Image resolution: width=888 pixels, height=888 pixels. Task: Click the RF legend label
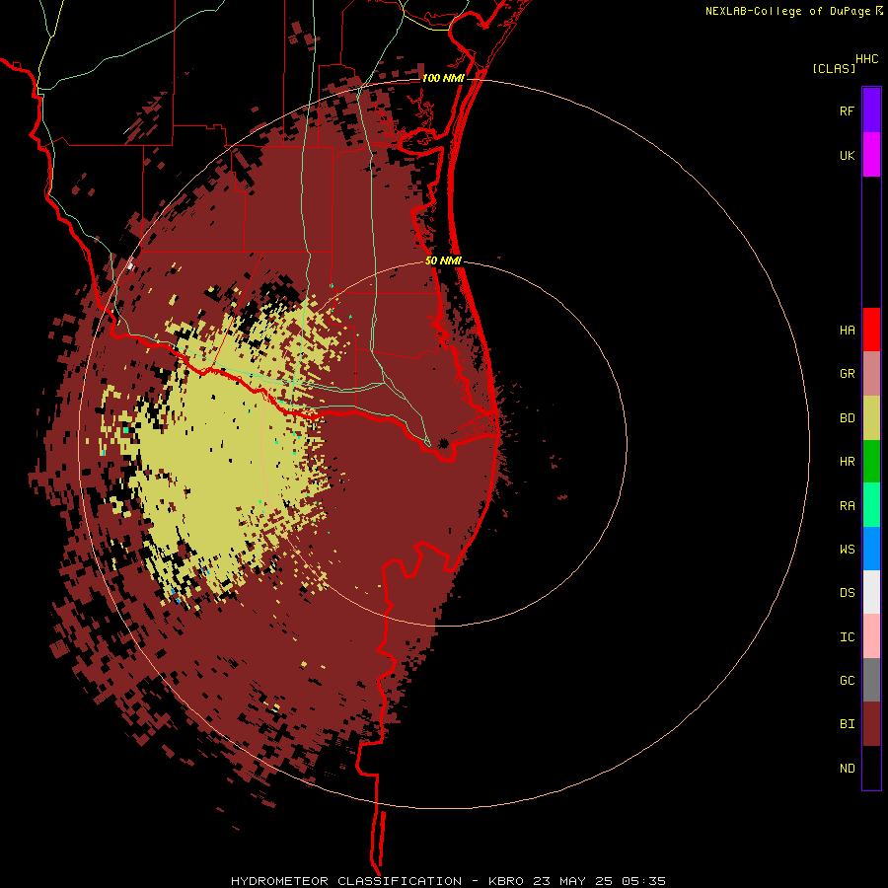pyautogui.click(x=847, y=111)
